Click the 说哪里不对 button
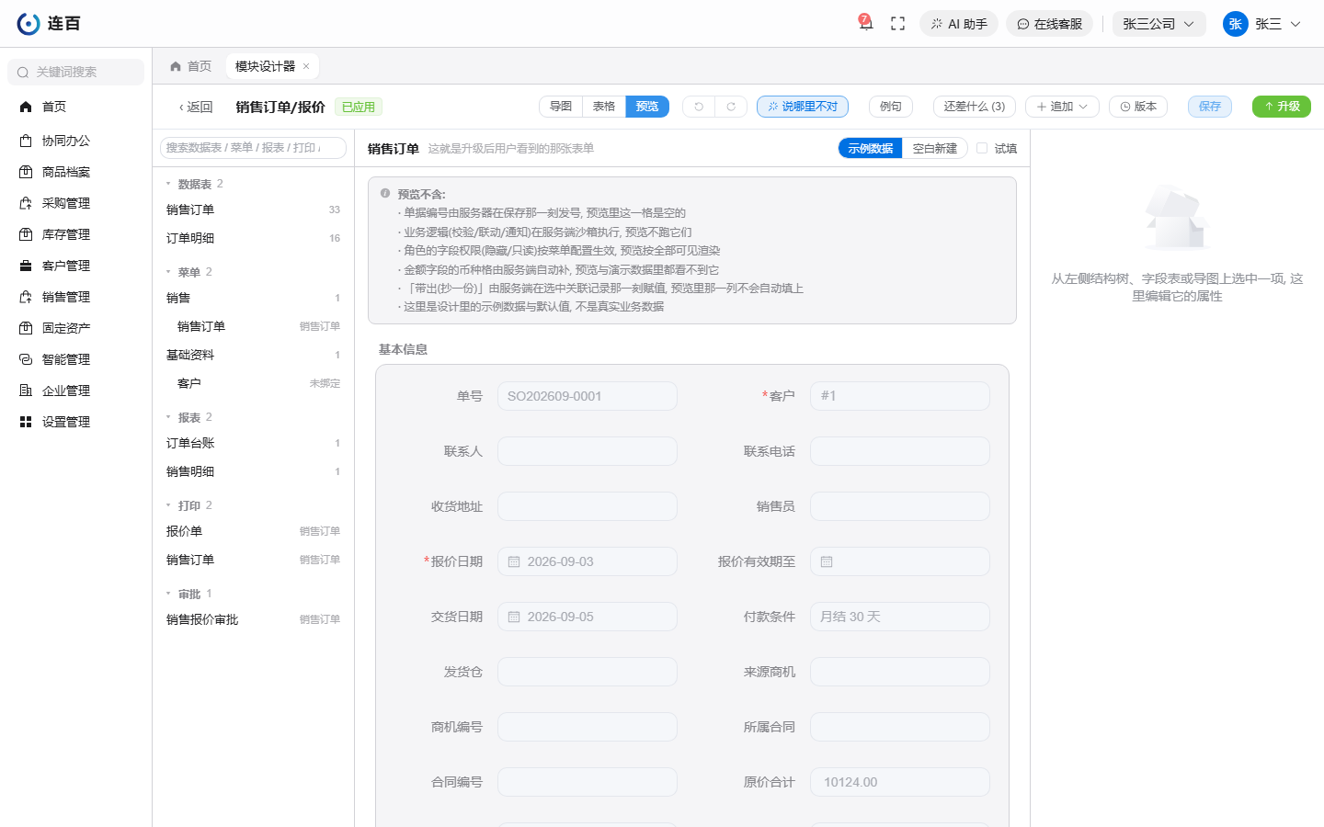This screenshot has height=827, width=1324. tap(803, 107)
